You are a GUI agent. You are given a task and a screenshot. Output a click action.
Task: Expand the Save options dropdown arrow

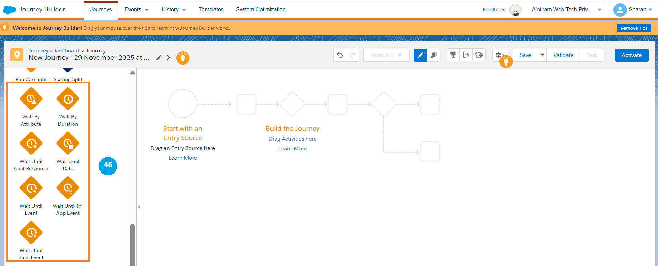coord(542,55)
